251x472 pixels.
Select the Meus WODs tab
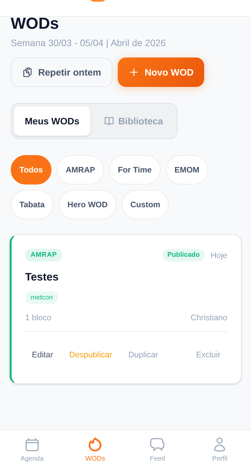point(52,121)
